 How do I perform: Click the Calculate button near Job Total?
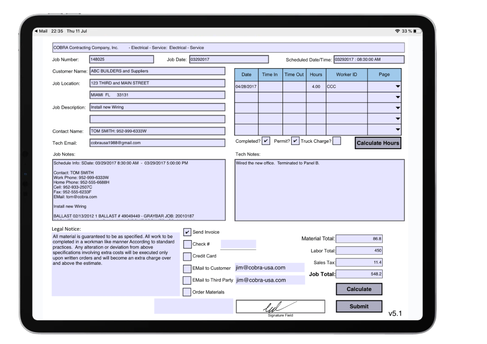pos(359,289)
